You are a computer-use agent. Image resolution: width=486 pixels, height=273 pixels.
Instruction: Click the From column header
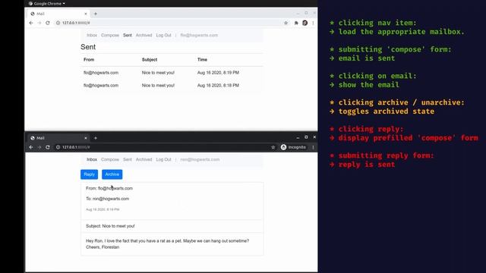click(89, 59)
